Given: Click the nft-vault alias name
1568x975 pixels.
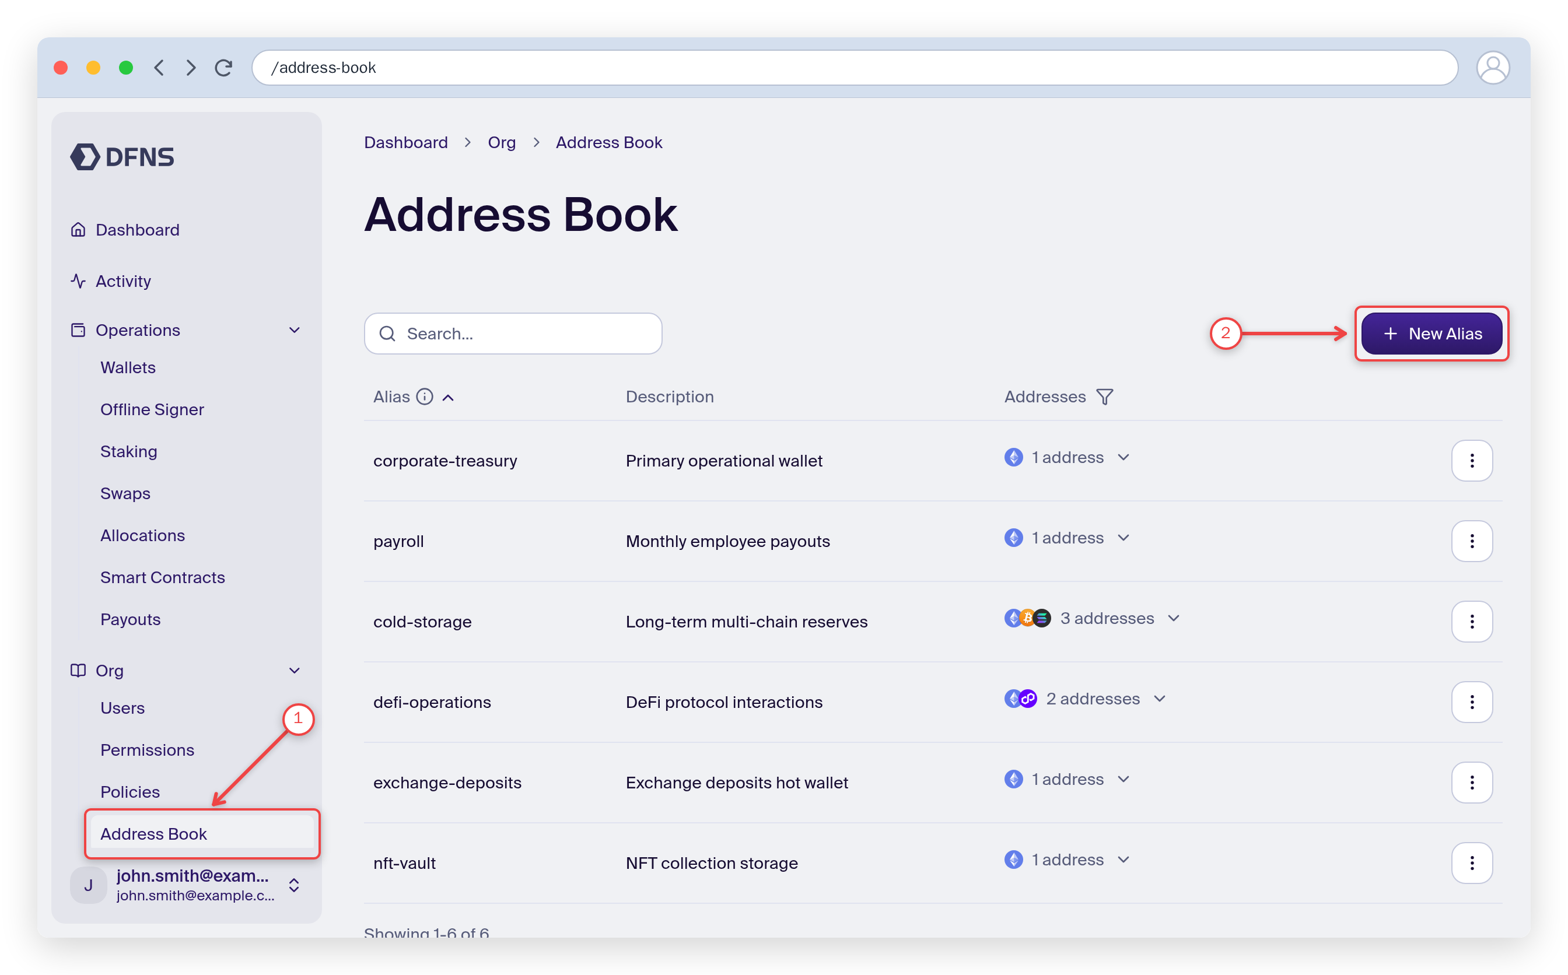Looking at the screenshot, I should tap(404, 863).
